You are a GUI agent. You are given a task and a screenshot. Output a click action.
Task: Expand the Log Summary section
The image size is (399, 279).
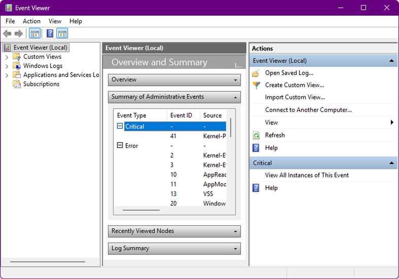point(236,249)
